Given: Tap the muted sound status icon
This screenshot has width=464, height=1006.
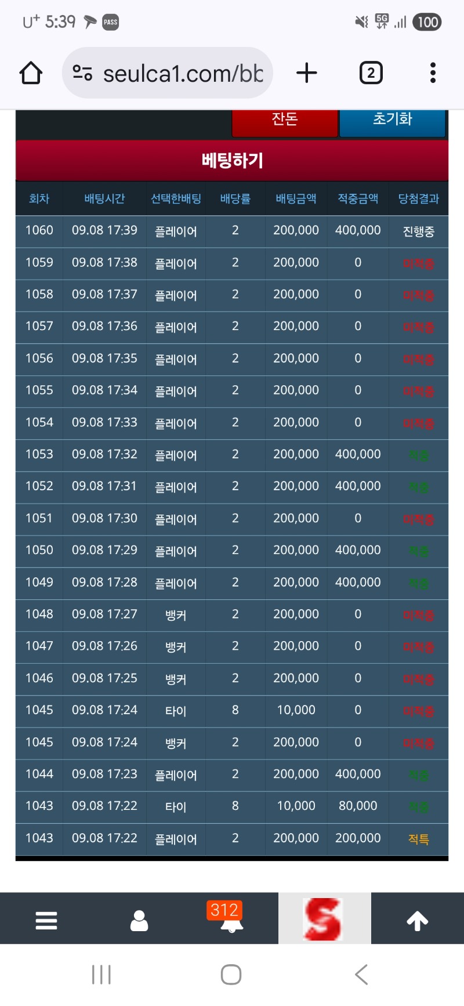Looking at the screenshot, I should [x=361, y=22].
